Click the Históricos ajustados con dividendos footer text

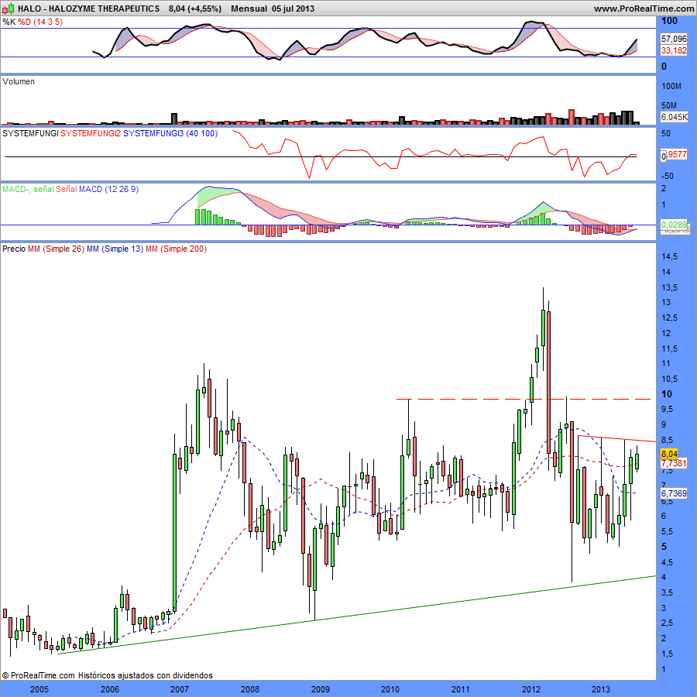(x=146, y=675)
